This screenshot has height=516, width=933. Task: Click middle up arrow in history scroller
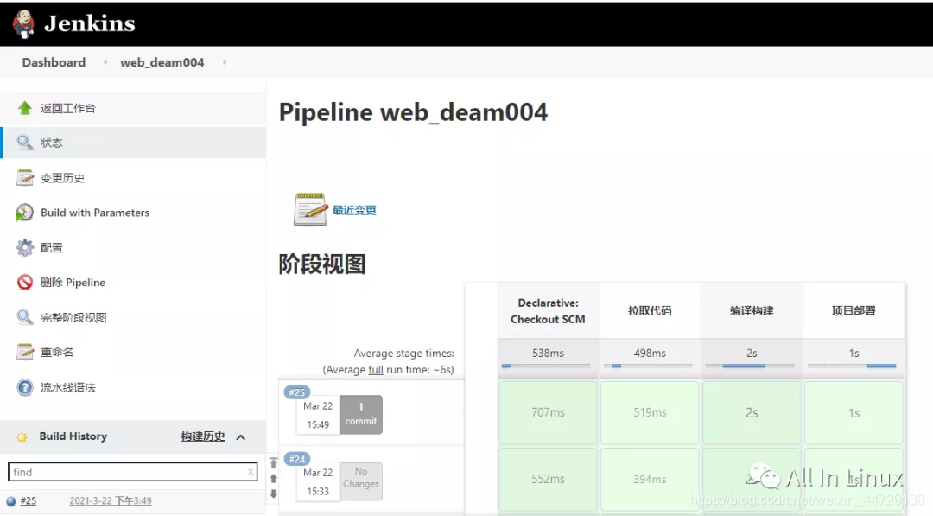273,478
